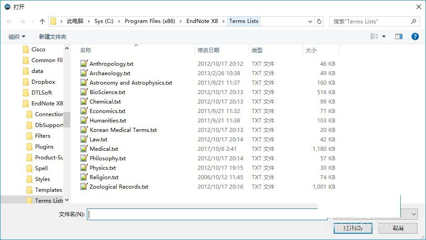Toggle the preview pane icon
Viewport: 426px width, 240px height.
tap(399, 36)
